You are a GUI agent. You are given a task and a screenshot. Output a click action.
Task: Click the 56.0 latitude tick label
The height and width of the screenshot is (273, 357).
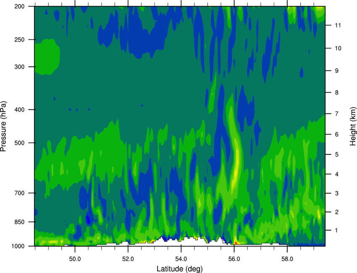tap(234, 259)
